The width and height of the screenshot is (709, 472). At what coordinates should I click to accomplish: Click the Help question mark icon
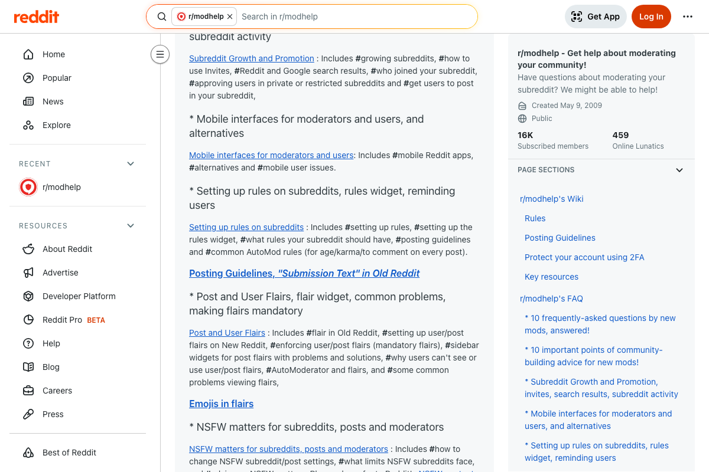pos(28,343)
